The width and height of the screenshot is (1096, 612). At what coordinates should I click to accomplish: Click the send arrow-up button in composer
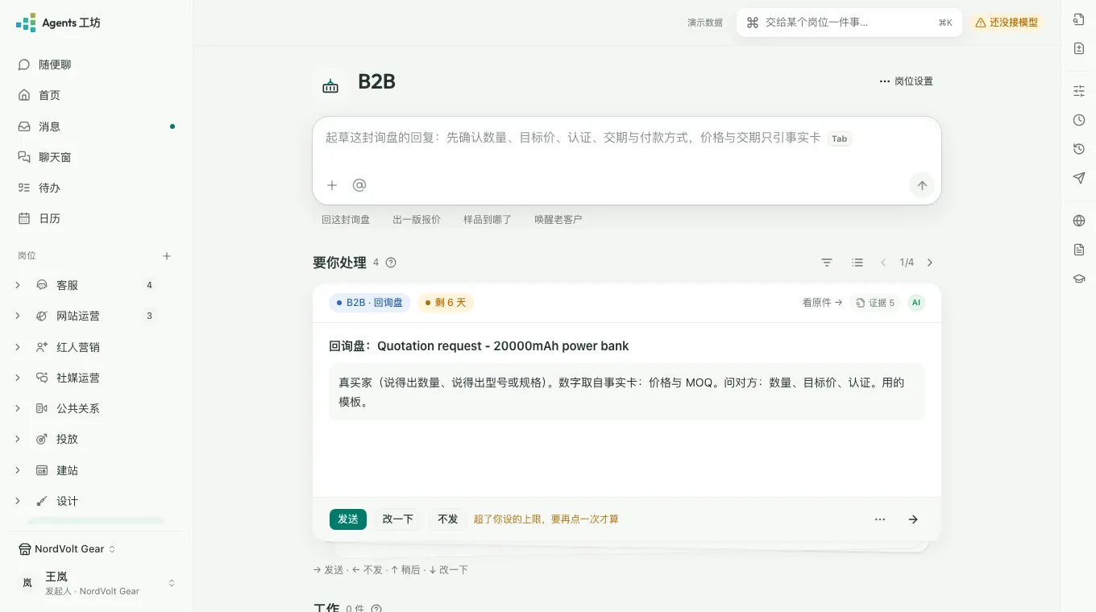(x=922, y=185)
